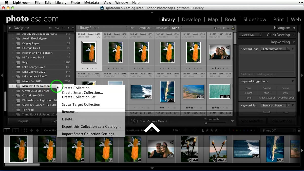304x171 pixels.
Task: Click folder icon of Calgary Lypse collection
Action: (x=18, y=43)
